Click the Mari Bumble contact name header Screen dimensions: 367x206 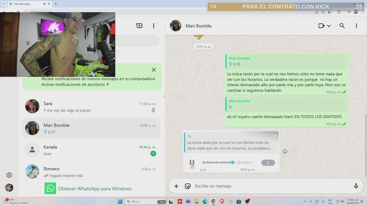(x=198, y=26)
